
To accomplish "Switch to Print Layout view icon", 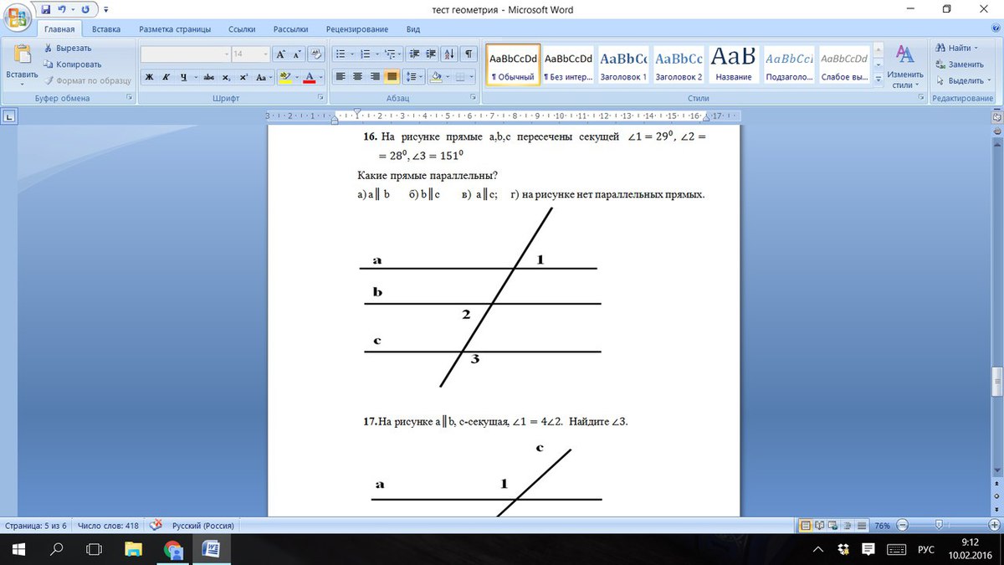I will [x=806, y=526].
